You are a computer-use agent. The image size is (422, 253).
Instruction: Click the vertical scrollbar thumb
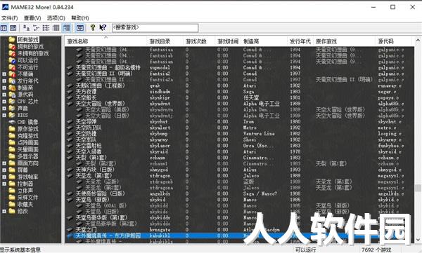[418, 188]
